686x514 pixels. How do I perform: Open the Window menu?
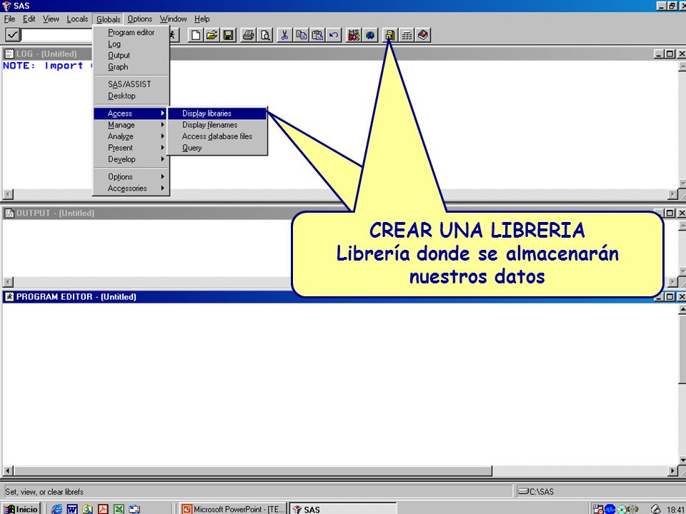tap(173, 19)
